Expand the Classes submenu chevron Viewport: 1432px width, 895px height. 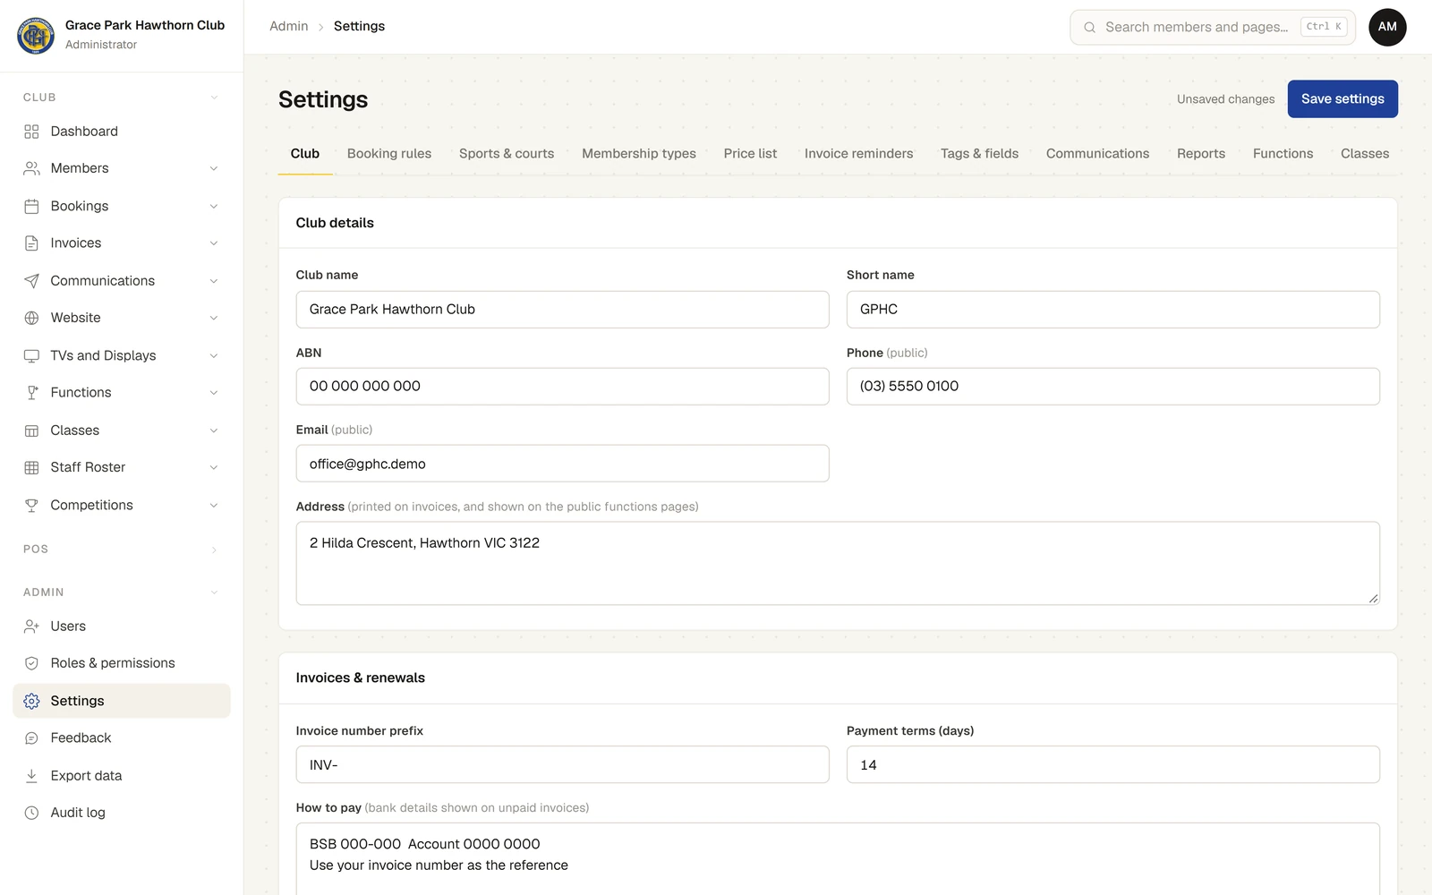[214, 430]
